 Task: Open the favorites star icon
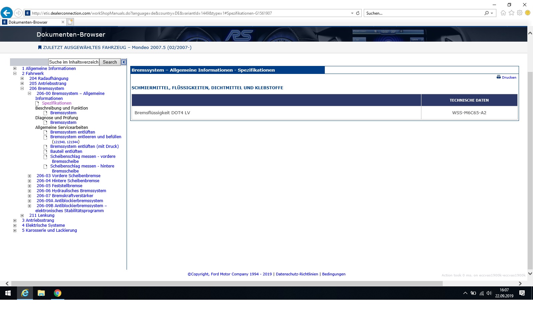[x=511, y=13]
